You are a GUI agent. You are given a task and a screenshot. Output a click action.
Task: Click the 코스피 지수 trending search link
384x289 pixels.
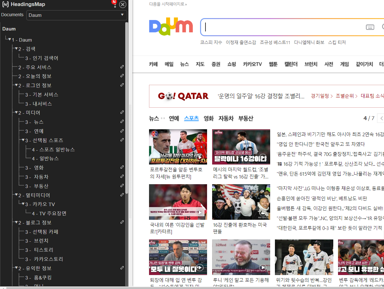click(211, 42)
